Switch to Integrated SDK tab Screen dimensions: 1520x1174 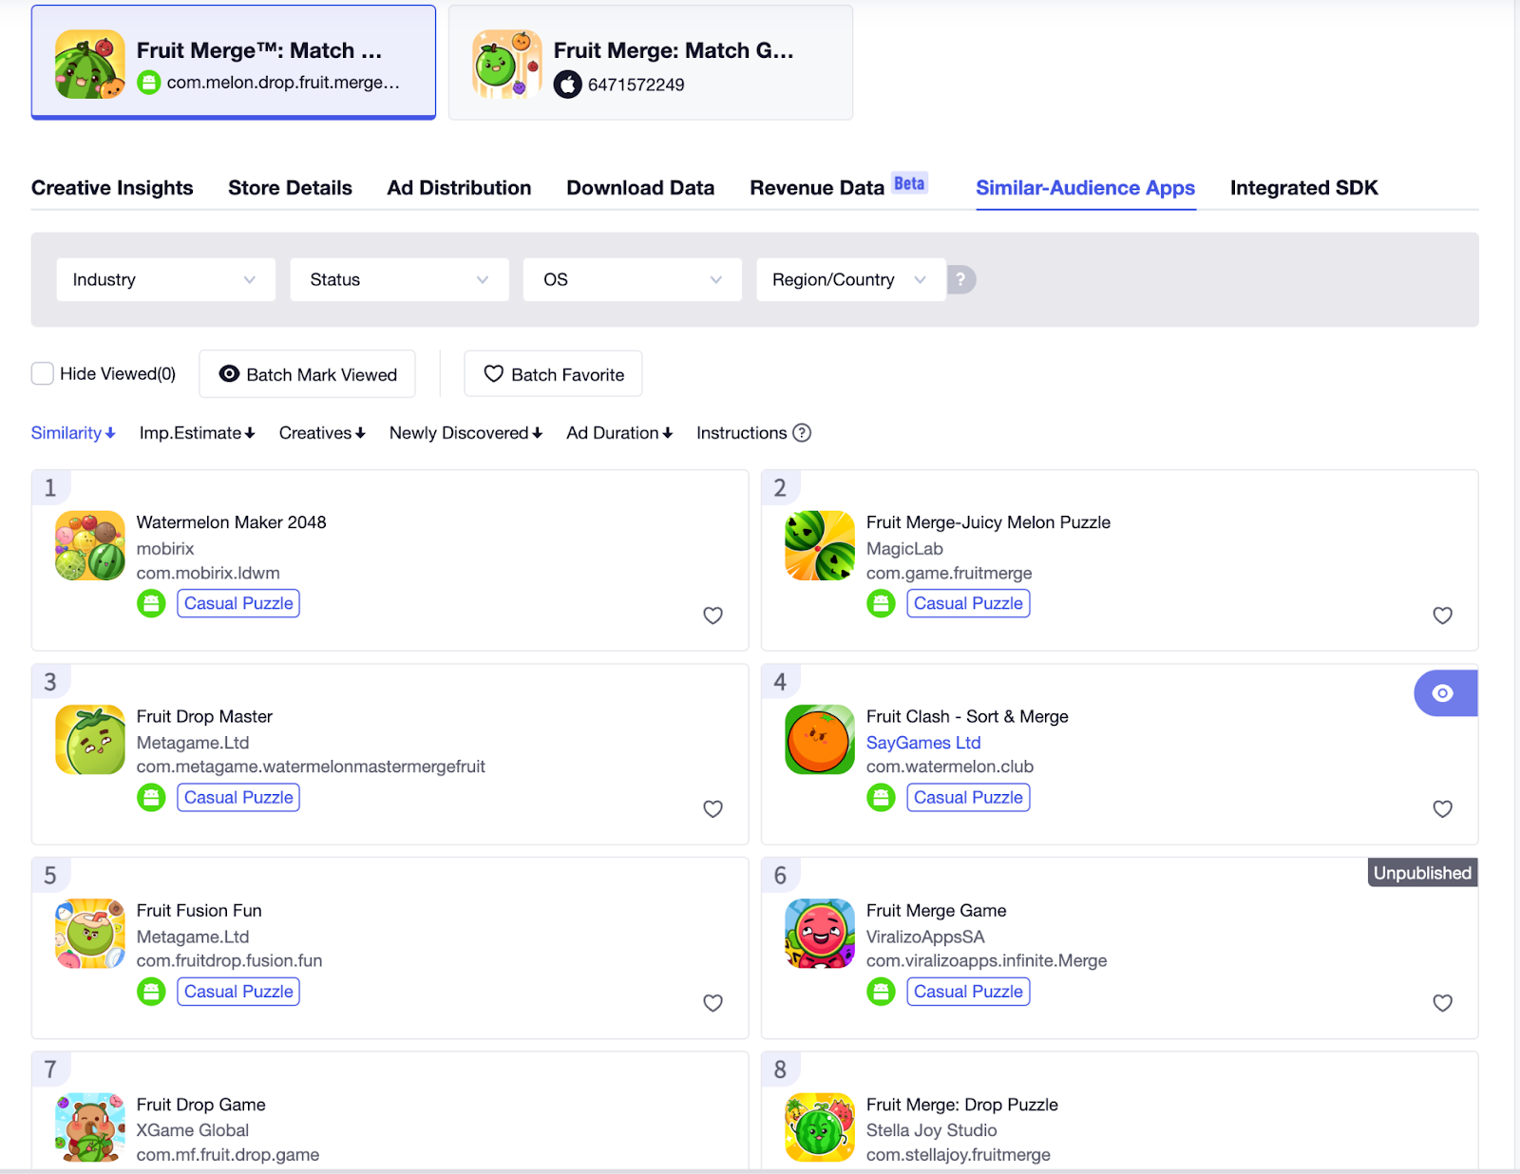[1303, 188]
